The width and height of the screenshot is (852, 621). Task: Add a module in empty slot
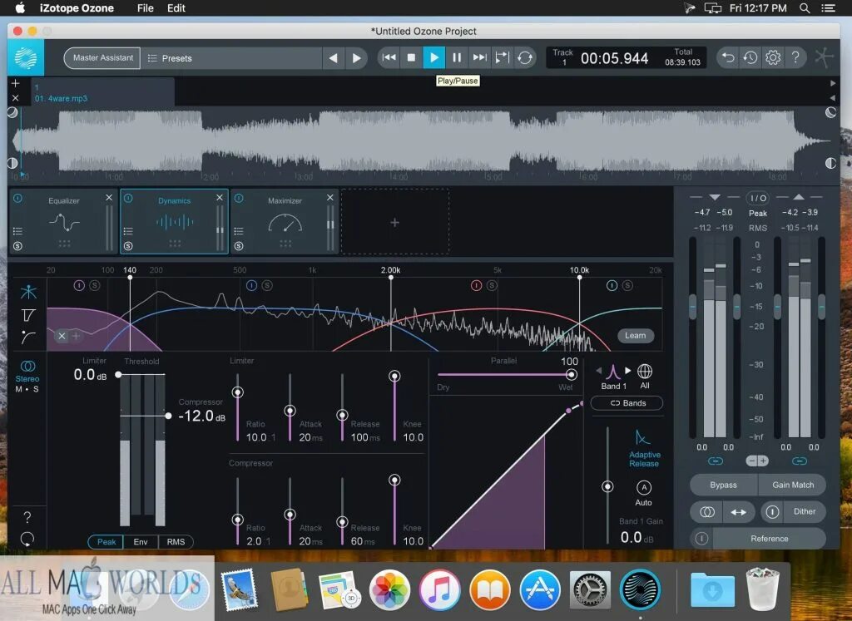click(395, 222)
